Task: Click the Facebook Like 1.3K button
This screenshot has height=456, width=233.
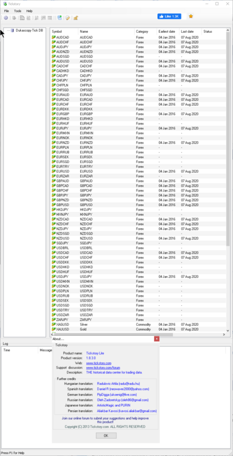Action: click(x=169, y=16)
